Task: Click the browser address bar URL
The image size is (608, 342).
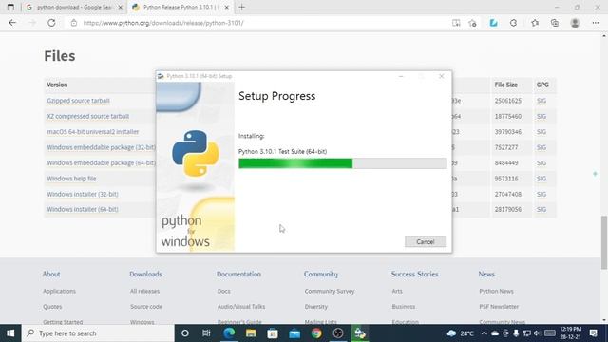Action: click(x=163, y=23)
